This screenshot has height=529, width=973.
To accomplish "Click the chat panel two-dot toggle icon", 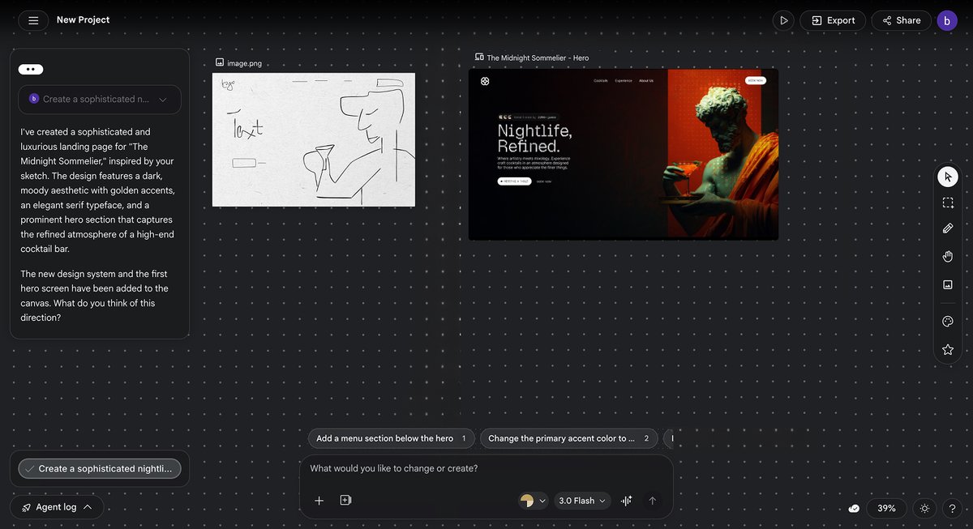I will (x=31, y=70).
